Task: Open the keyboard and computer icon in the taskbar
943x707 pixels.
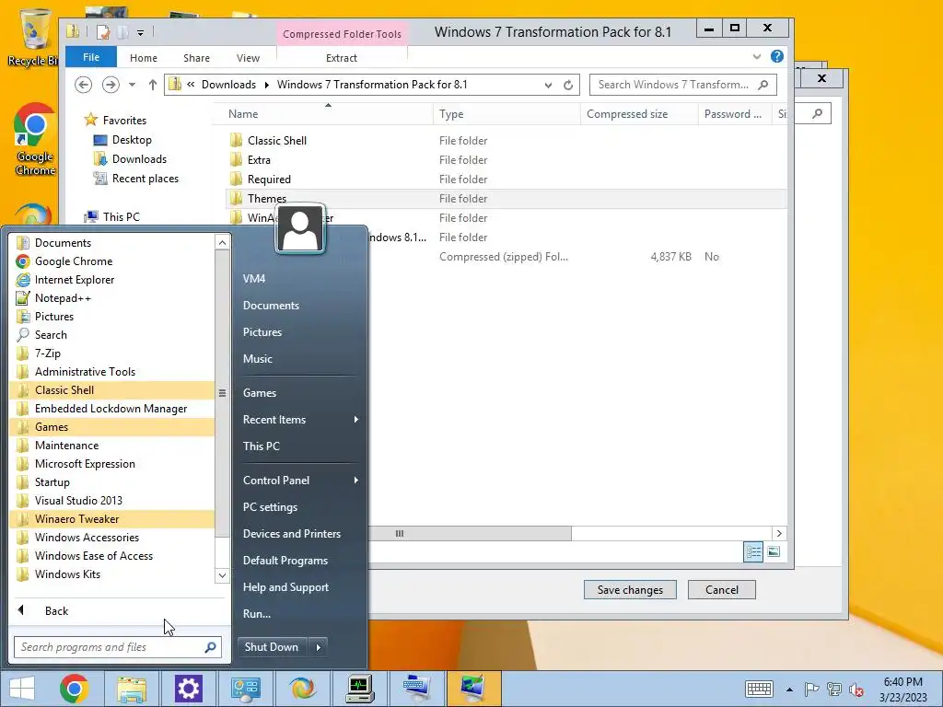Action: pos(416,689)
